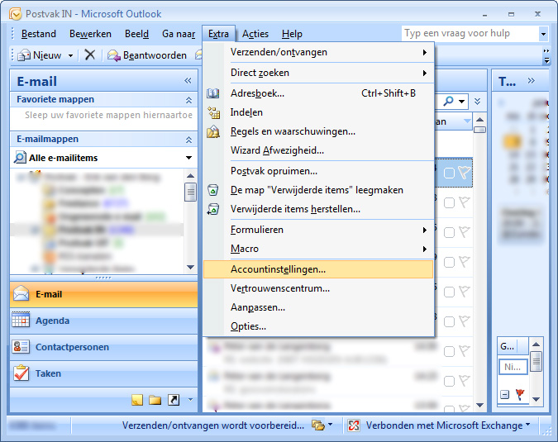Click the Contactpersonen card icon
This screenshot has width=558, height=442.
[21, 346]
